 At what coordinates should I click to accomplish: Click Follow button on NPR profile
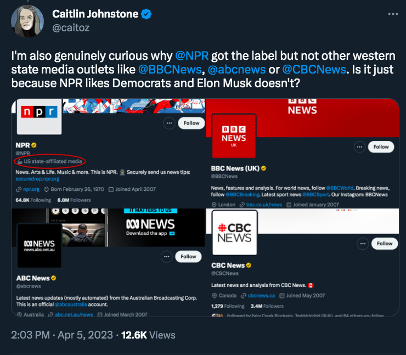(x=191, y=123)
